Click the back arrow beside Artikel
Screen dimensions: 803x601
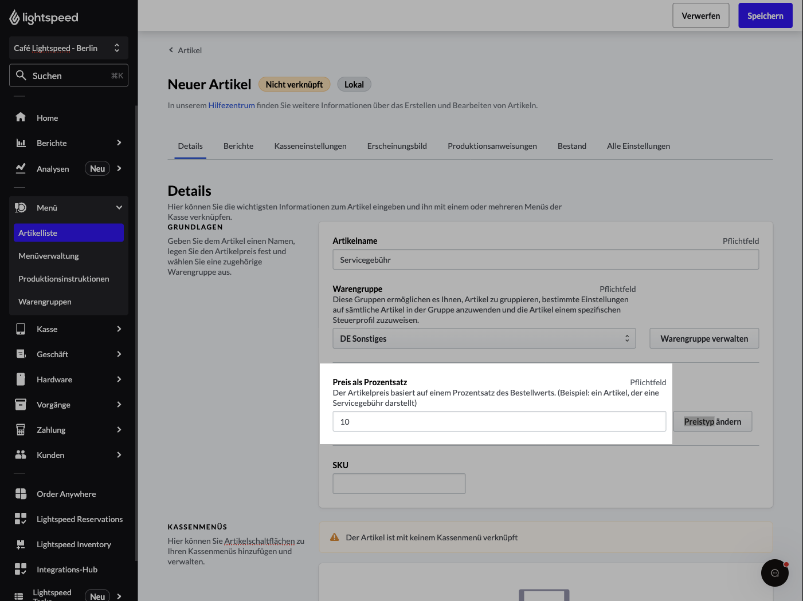pyautogui.click(x=171, y=50)
